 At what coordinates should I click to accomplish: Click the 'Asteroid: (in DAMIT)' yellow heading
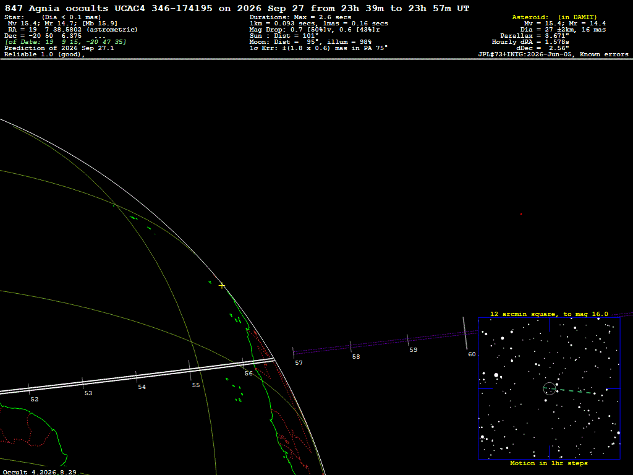coord(554,17)
